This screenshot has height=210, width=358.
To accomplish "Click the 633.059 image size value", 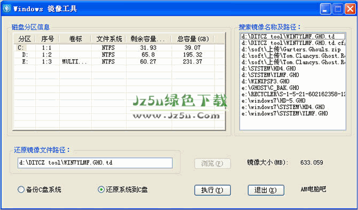I will coord(312,163).
